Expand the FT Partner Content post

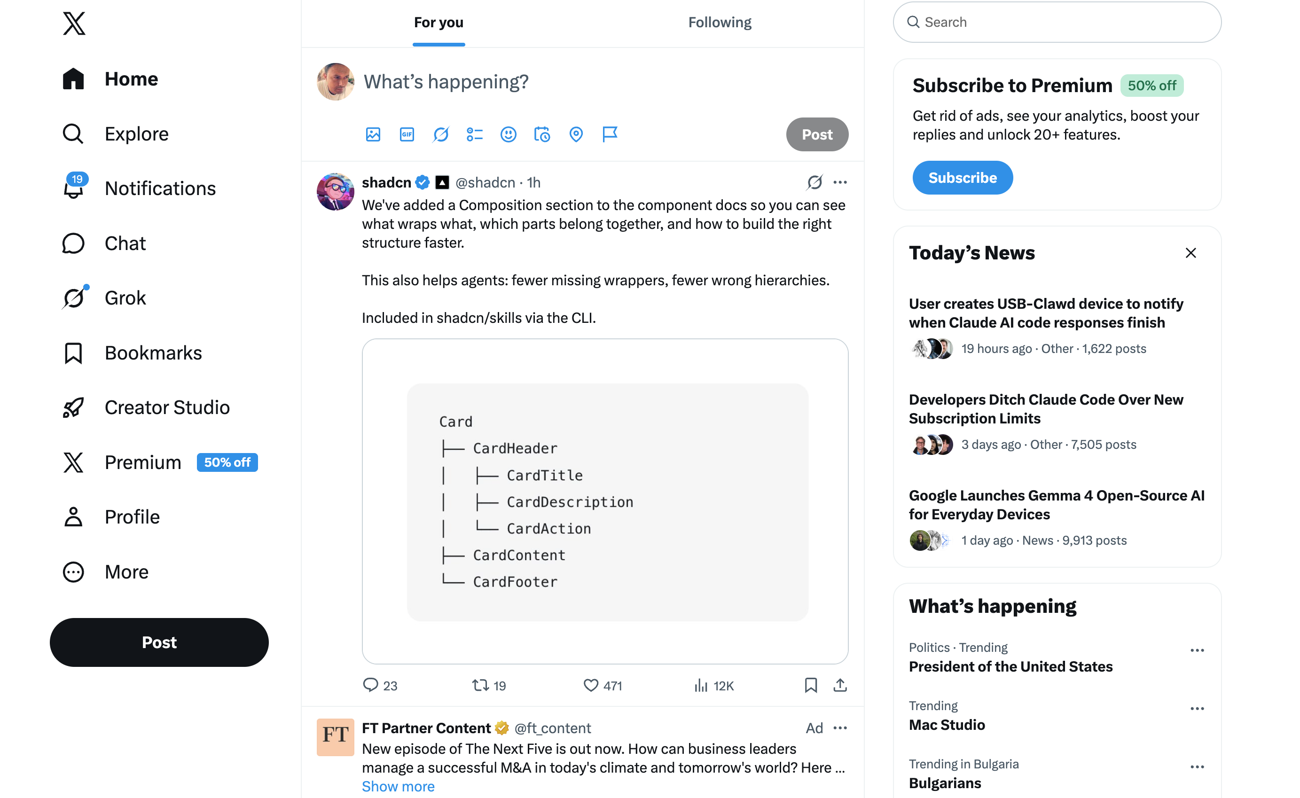[x=398, y=786]
